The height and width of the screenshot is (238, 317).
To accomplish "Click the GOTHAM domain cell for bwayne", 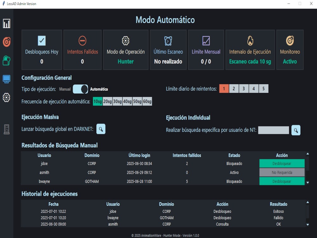I will click(92, 181).
